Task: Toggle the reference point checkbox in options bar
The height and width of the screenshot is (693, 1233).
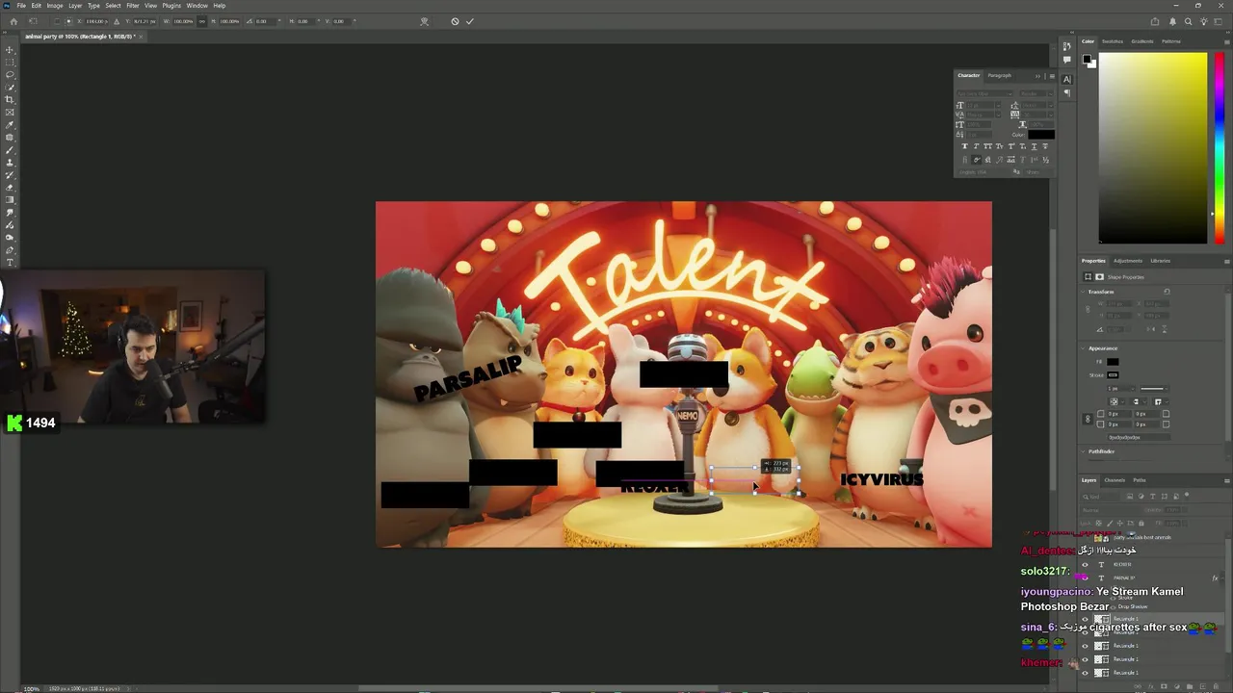Action: tap(57, 21)
